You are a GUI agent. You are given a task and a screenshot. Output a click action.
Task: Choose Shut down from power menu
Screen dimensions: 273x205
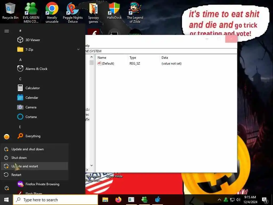point(34,158)
